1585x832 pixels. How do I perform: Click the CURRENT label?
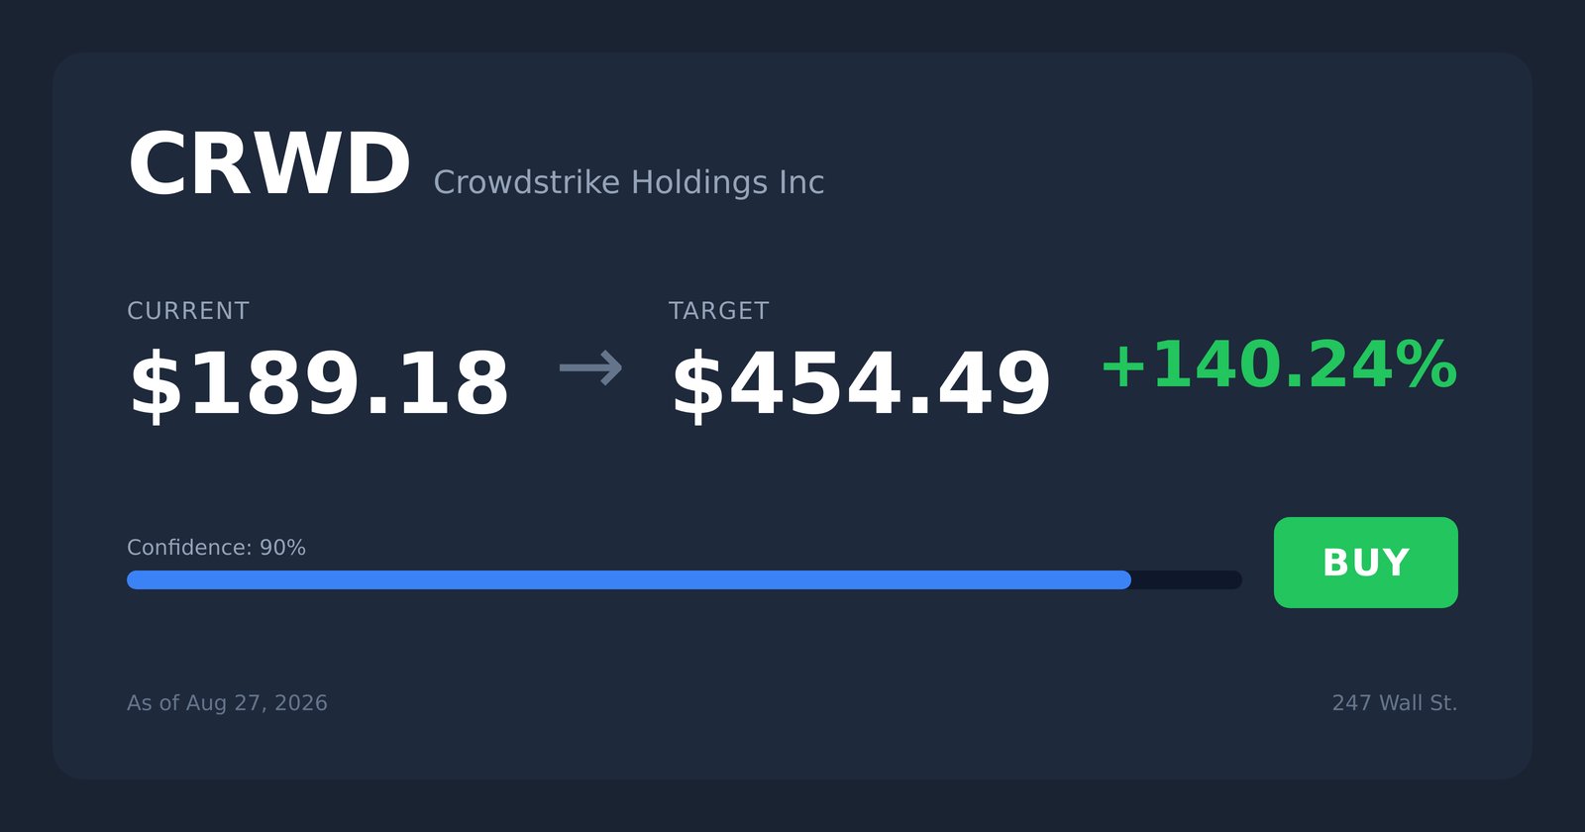[188, 311]
